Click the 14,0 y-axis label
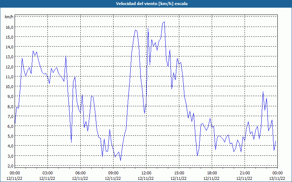292x182 pixels. [10, 47]
